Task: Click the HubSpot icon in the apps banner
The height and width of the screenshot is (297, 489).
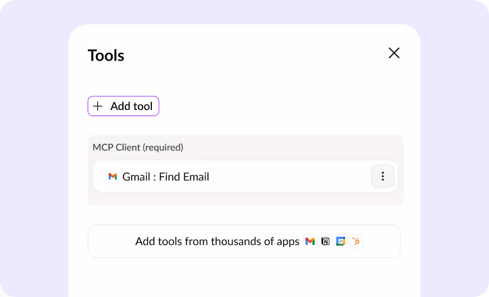Action: 356,241
